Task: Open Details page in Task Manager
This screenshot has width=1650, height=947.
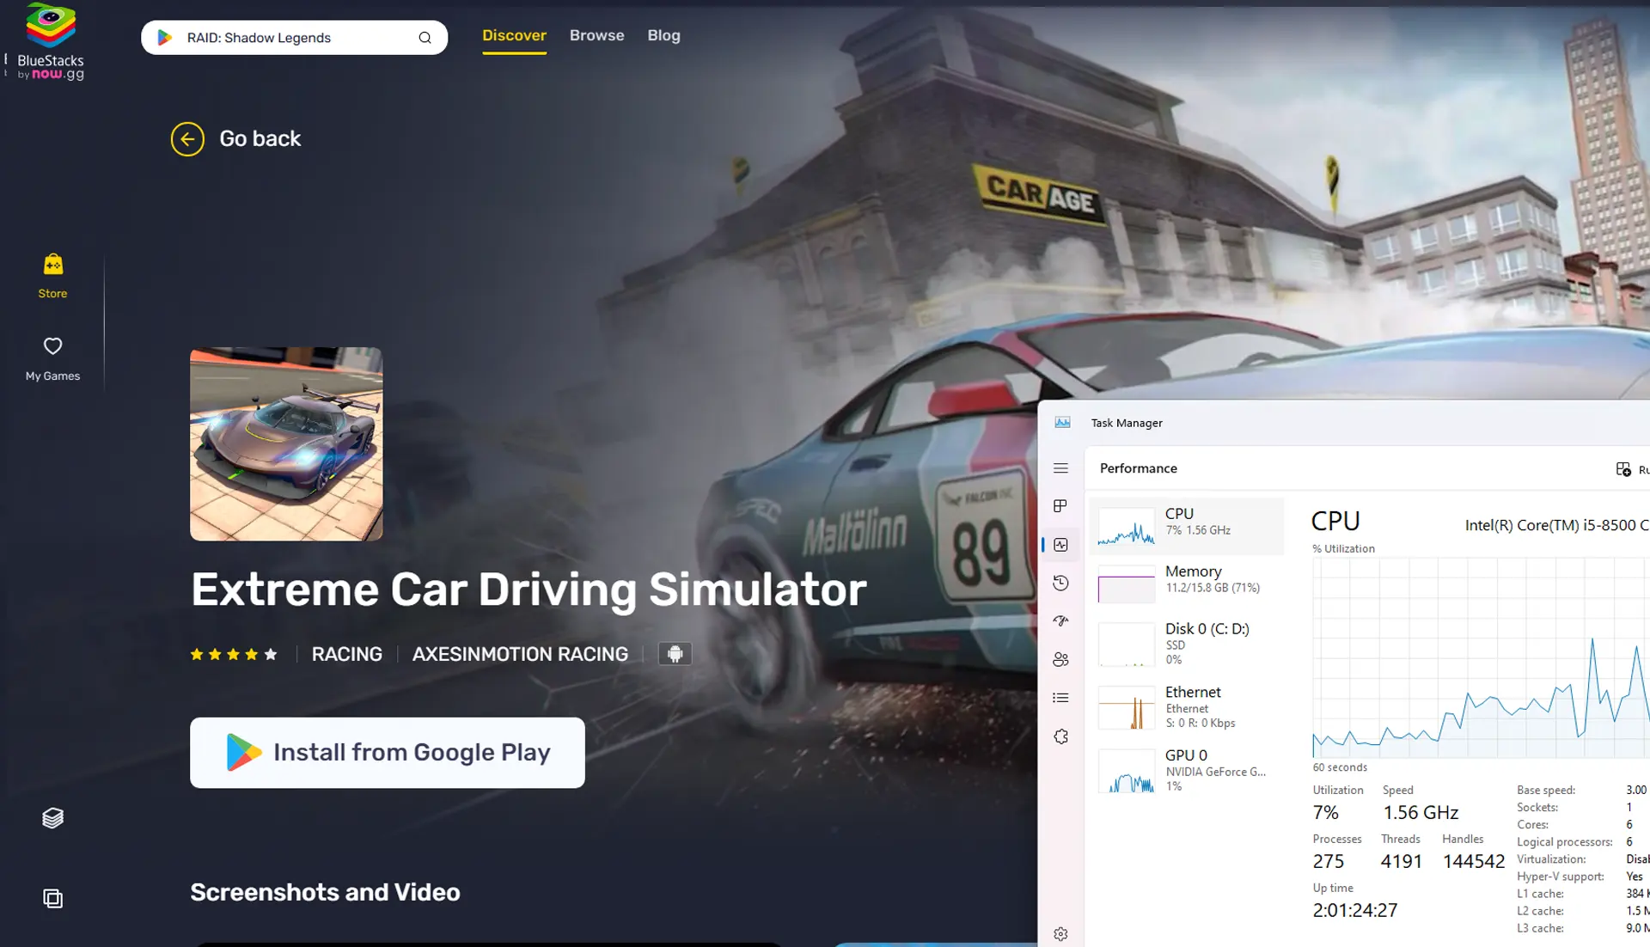Action: tap(1060, 698)
